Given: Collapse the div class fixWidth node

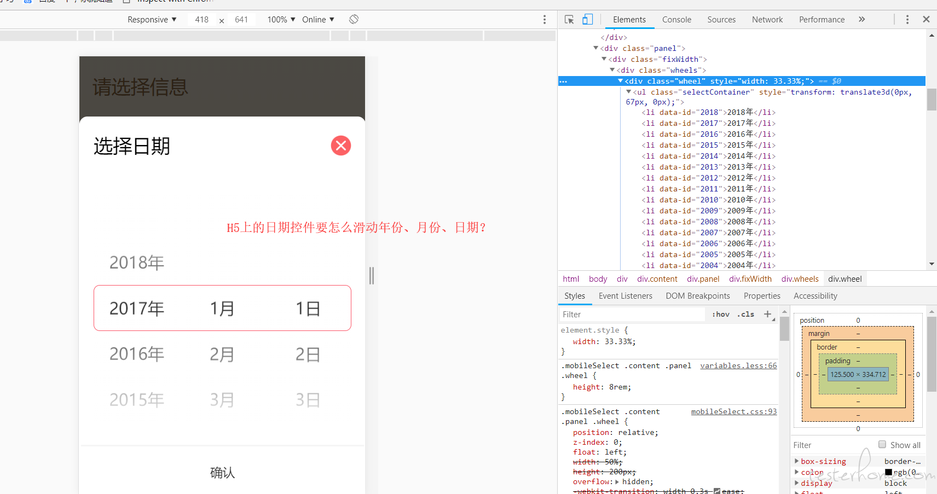Looking at the screenshot, I should click(x=604, y=59).
